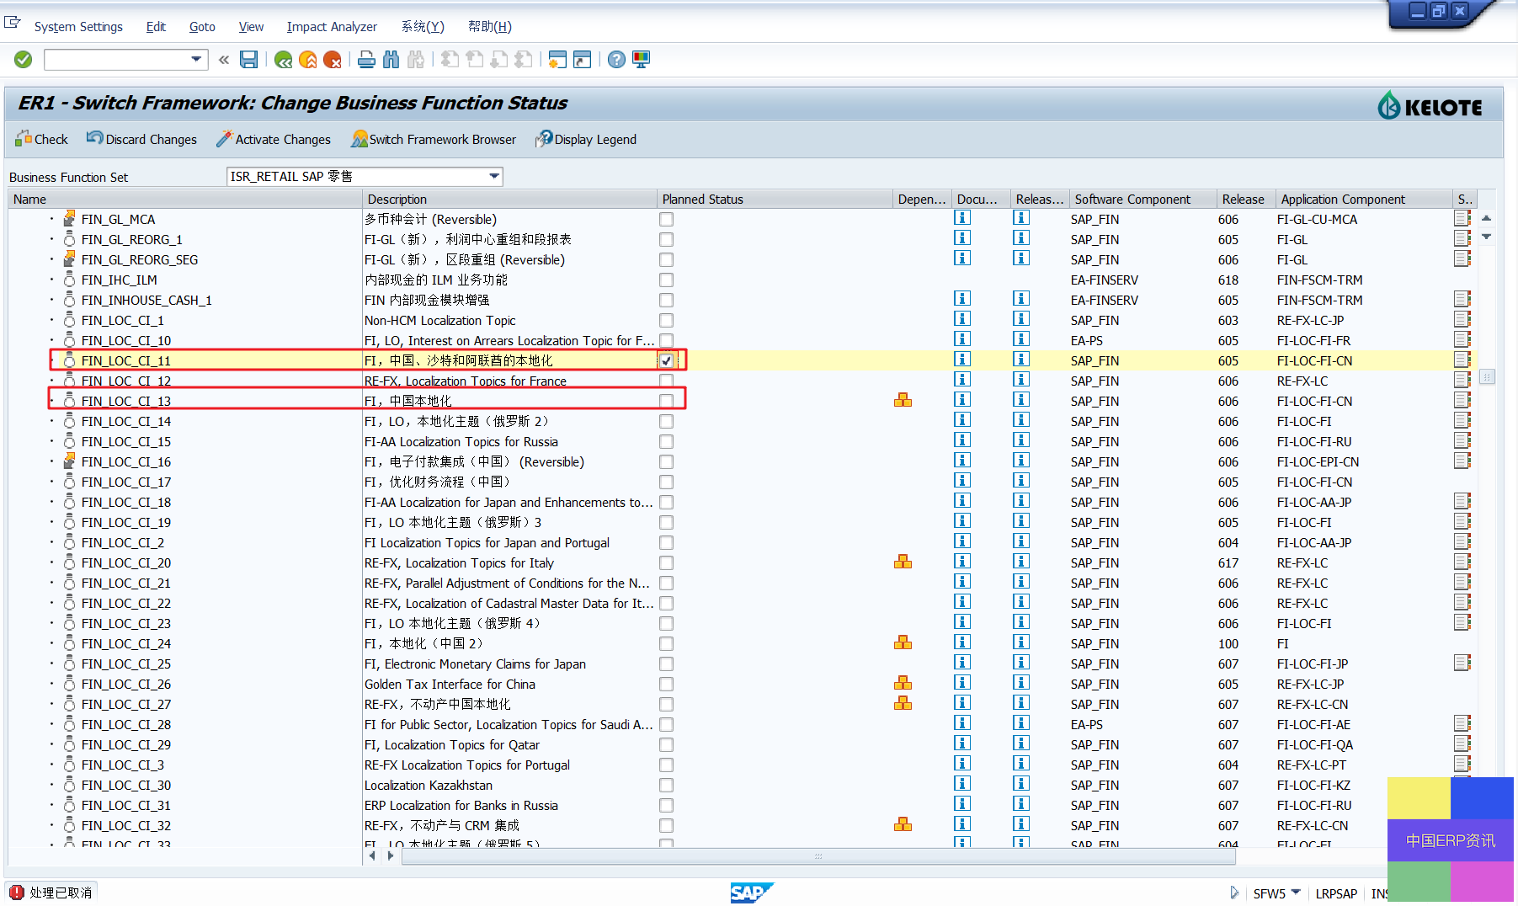Open the Edit menu

click(x=156, y=27)
